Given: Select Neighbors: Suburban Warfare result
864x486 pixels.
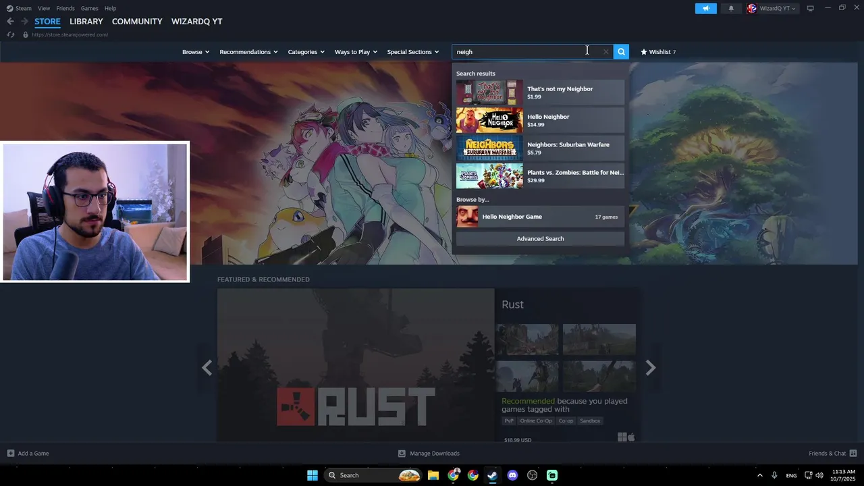Looking at the screenshot, I should coord(540,148).
